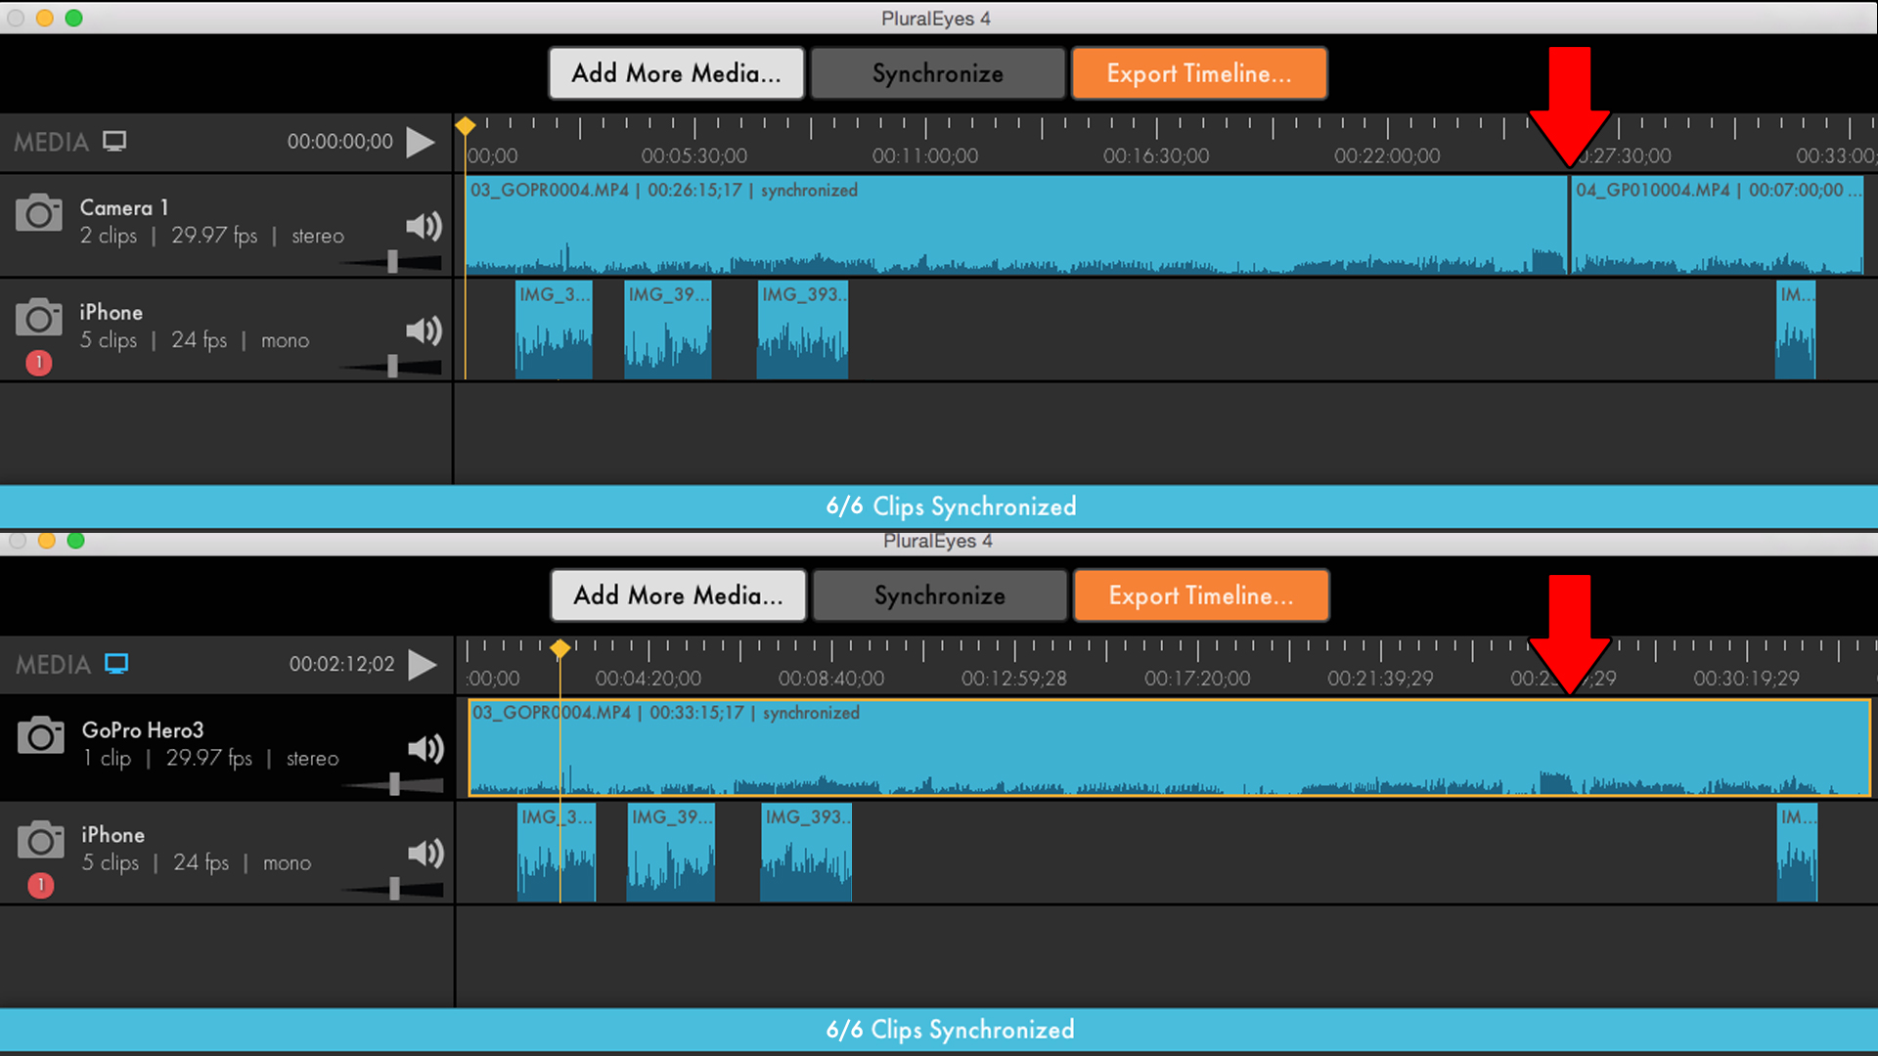Mute the GoPro Hero3 track audio

[x=425, y=750]
